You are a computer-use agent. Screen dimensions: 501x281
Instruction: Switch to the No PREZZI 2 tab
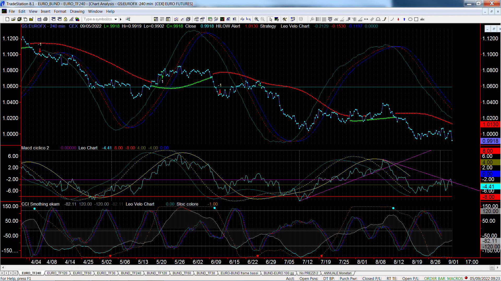tap(309, 273)
